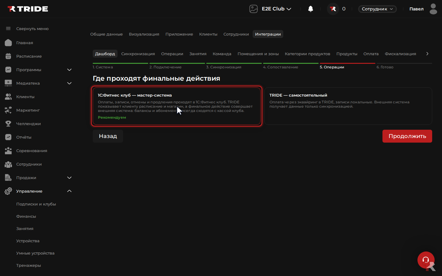
Task: Open Тренажеры in sidebar
Action: [29, 265]
